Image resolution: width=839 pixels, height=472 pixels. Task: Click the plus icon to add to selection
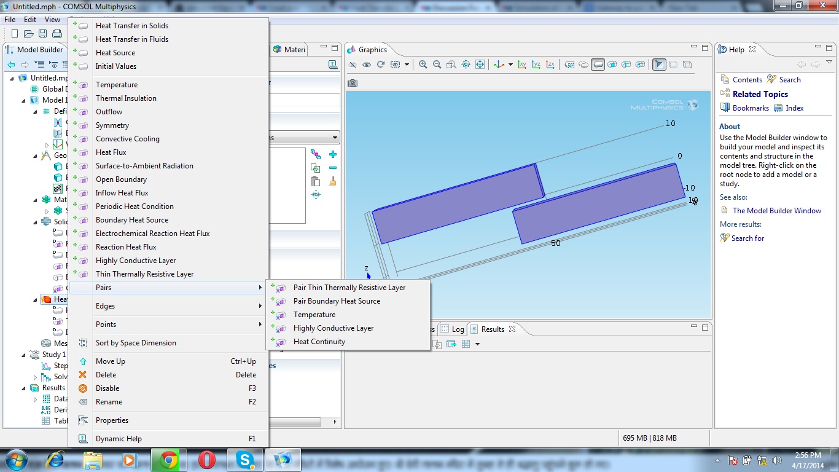coord(333,154)
